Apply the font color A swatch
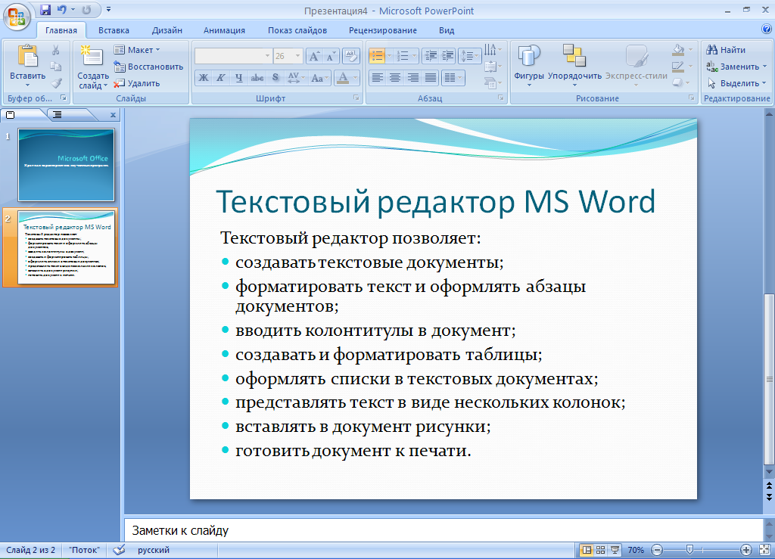This screenshot has height=559, width=775. [343, 77]
